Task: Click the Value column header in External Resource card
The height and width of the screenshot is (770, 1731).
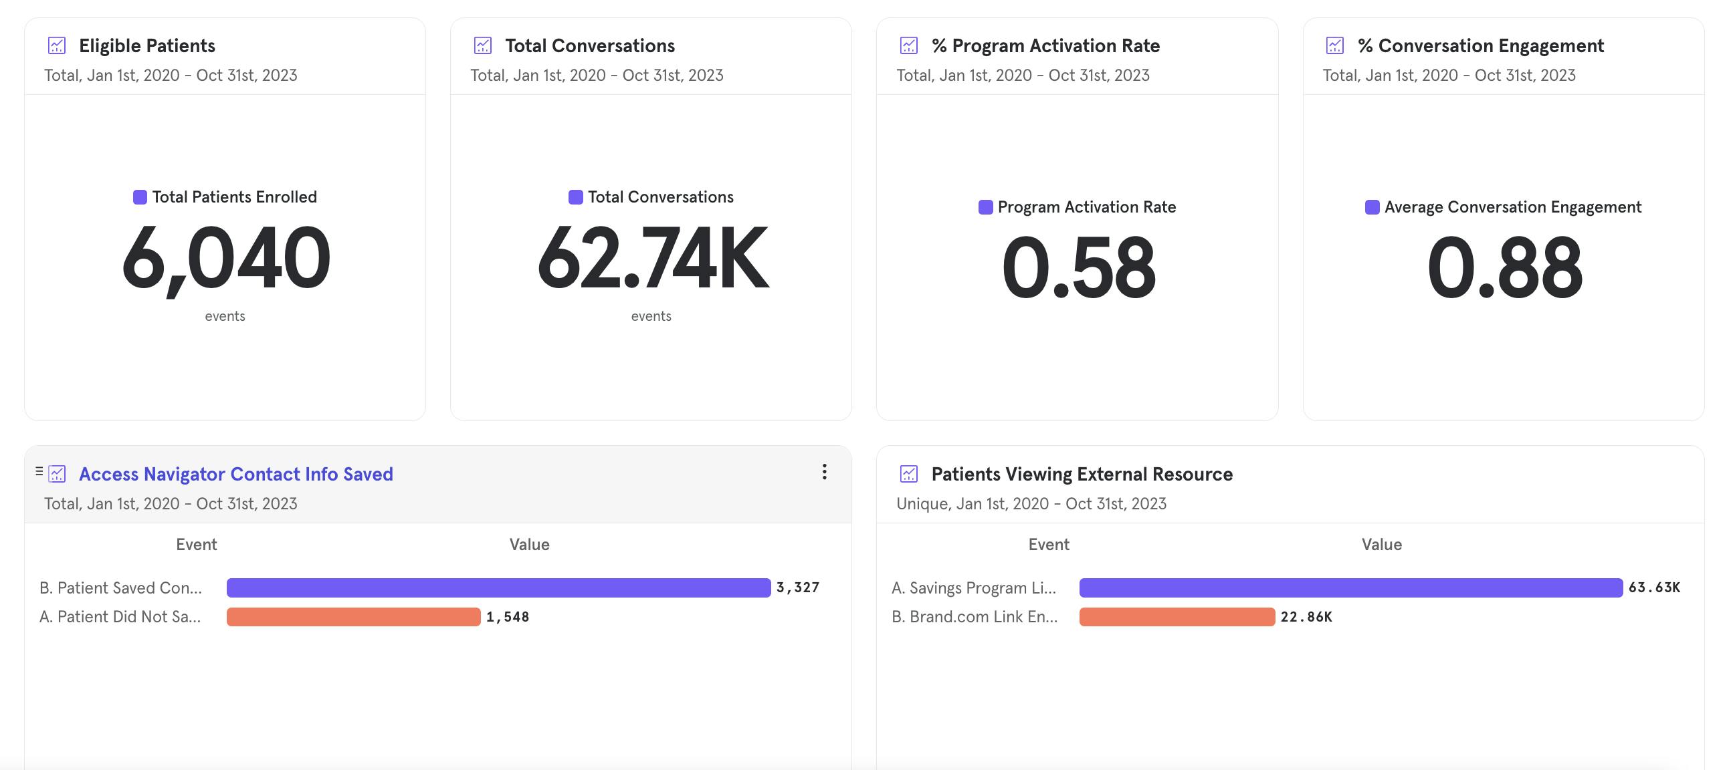Action: pyautogui.click(x=1382, y=545)
